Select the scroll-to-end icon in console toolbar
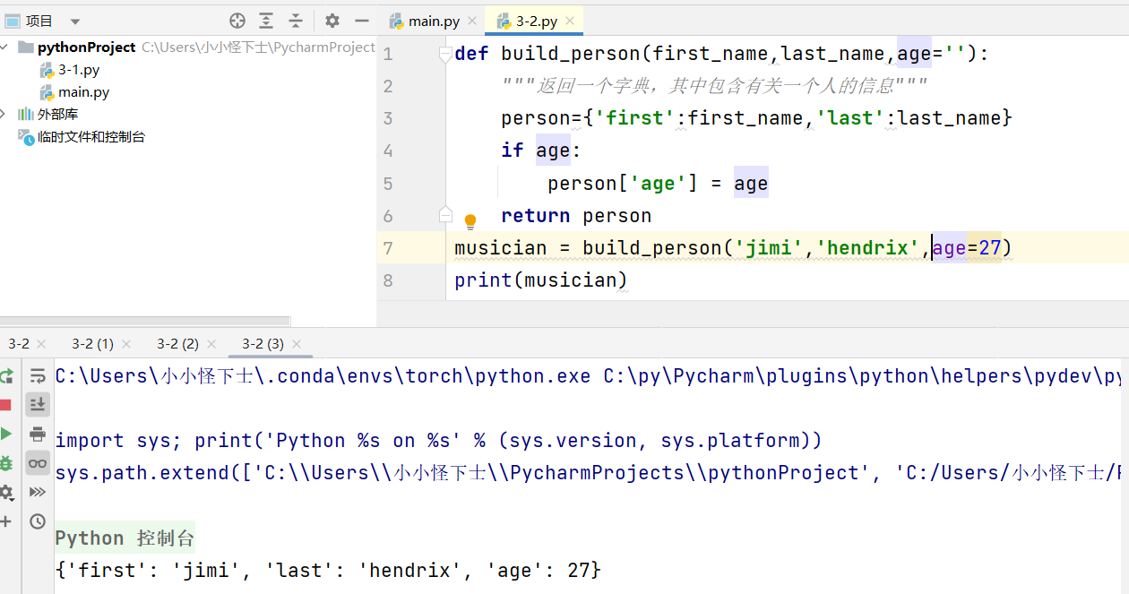 [37, 404]
